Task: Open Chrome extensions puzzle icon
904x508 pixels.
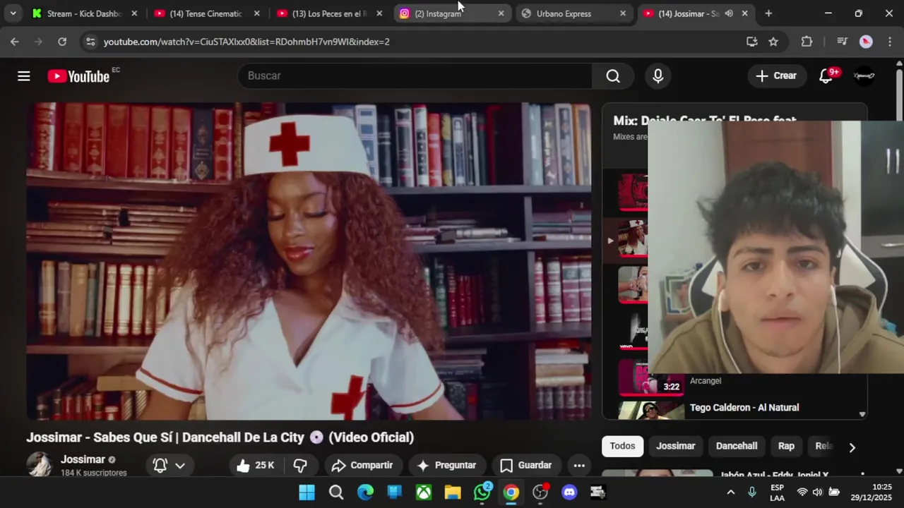Action: click(x=807, y=42)
